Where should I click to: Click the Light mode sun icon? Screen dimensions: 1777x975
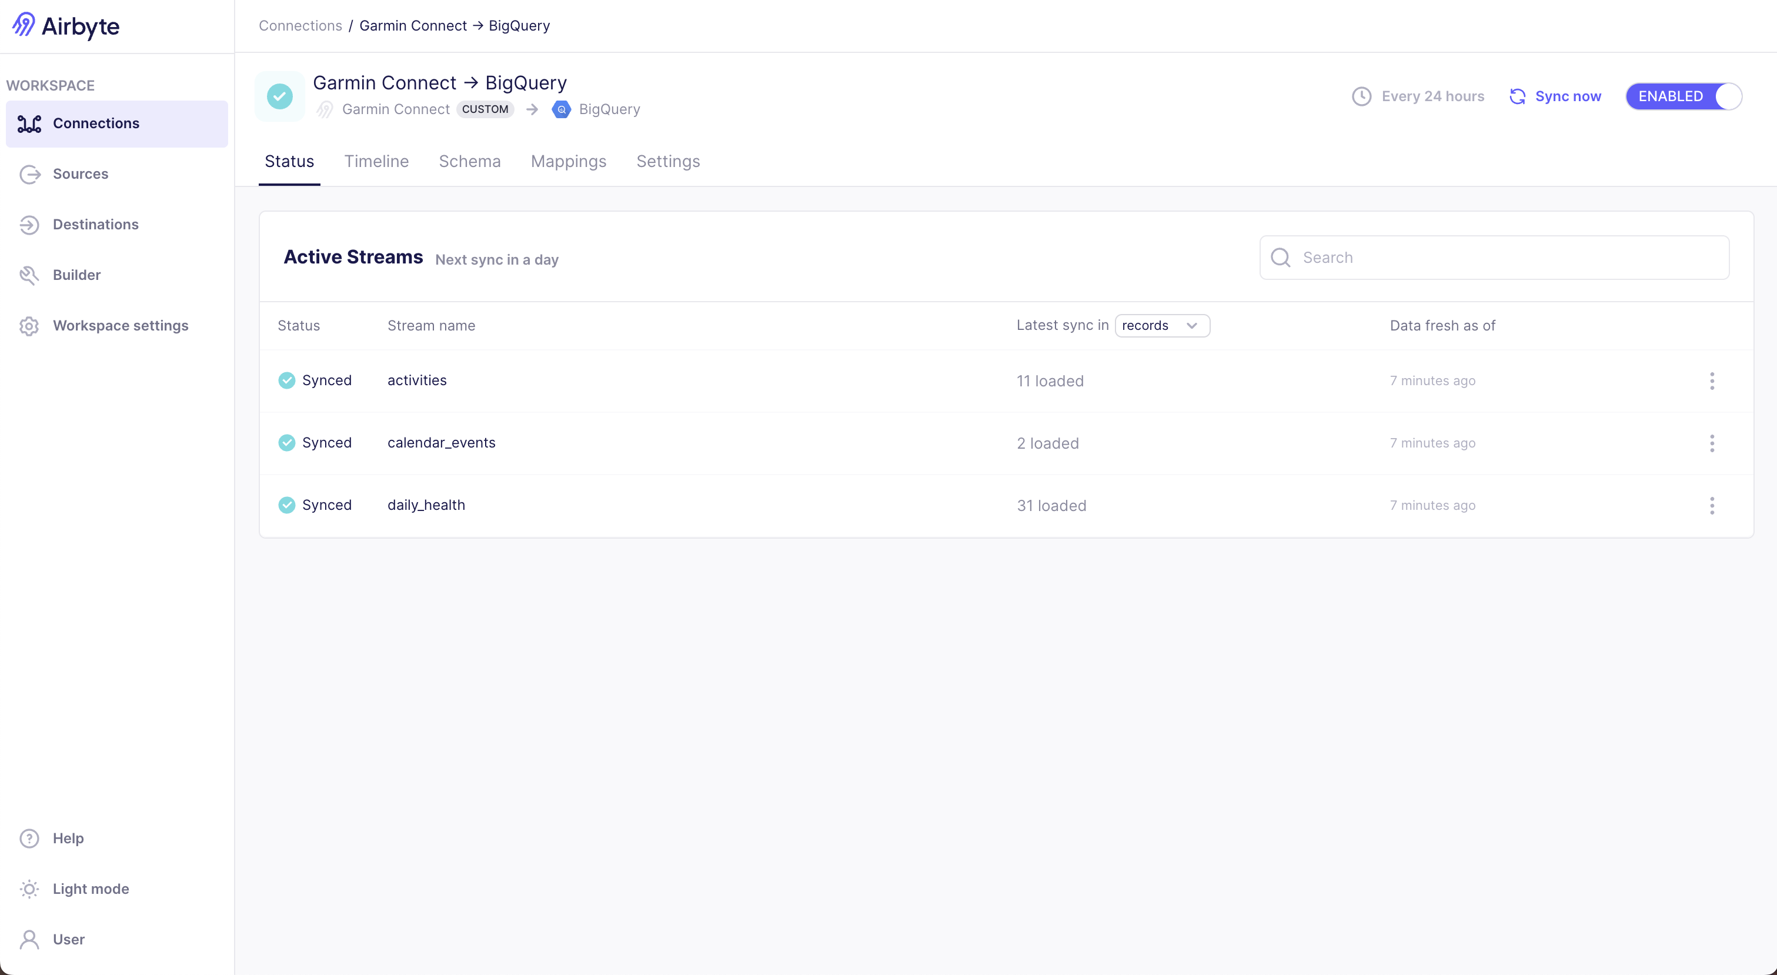click(x=29, y=889)
